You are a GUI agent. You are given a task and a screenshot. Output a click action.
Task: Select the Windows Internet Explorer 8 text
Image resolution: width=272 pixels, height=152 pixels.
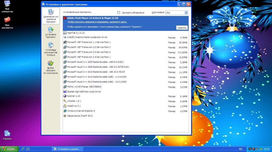[81, 111]
